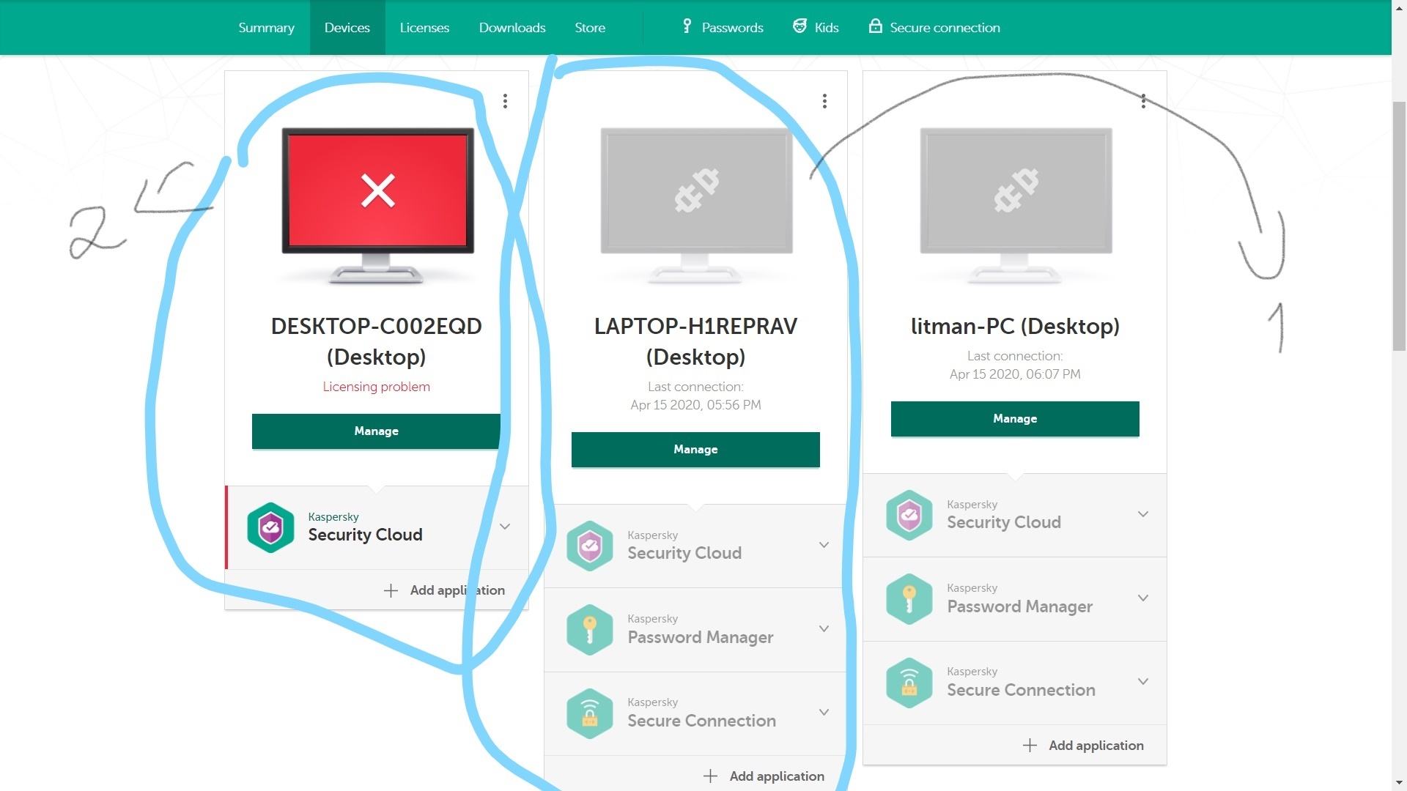The width and height of the screenshot is (1407, 791).
Task: Click the scrollbar down arrow
Action: 1399,783
